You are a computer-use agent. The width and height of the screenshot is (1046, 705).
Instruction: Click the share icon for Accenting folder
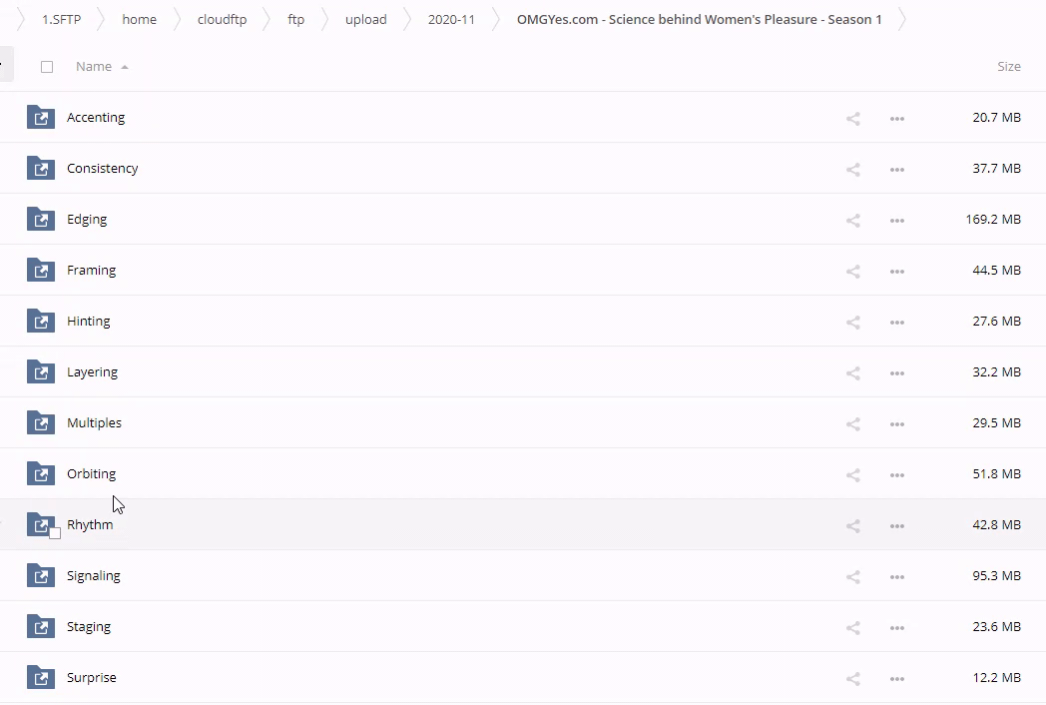[x=852, y=118]
